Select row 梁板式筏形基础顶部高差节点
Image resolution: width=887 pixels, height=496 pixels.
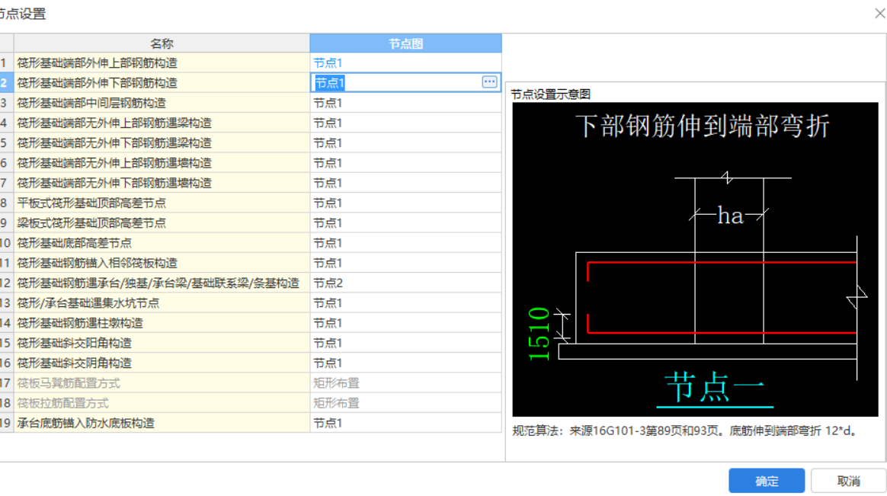point(162,222)
